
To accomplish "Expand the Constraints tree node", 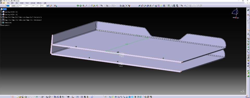I will click(1, 23).
